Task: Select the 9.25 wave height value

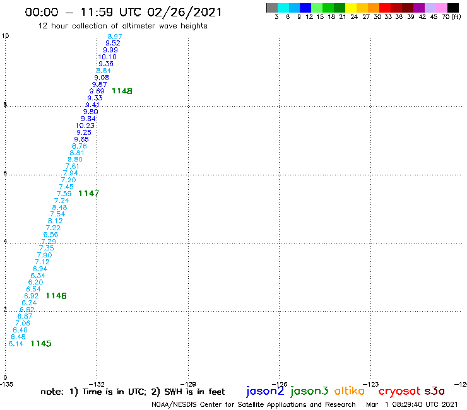Action: (84, 132)
